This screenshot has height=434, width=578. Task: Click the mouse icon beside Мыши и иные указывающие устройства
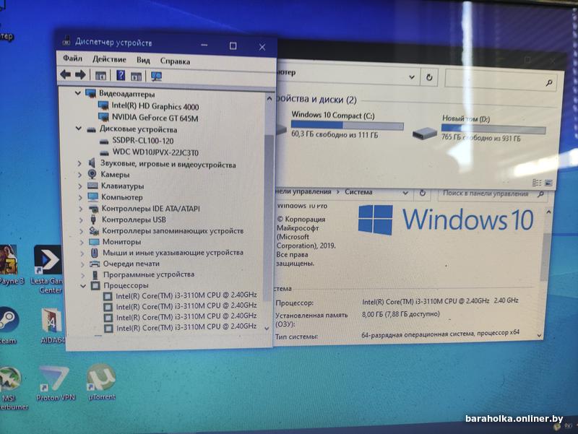(95, 253)
